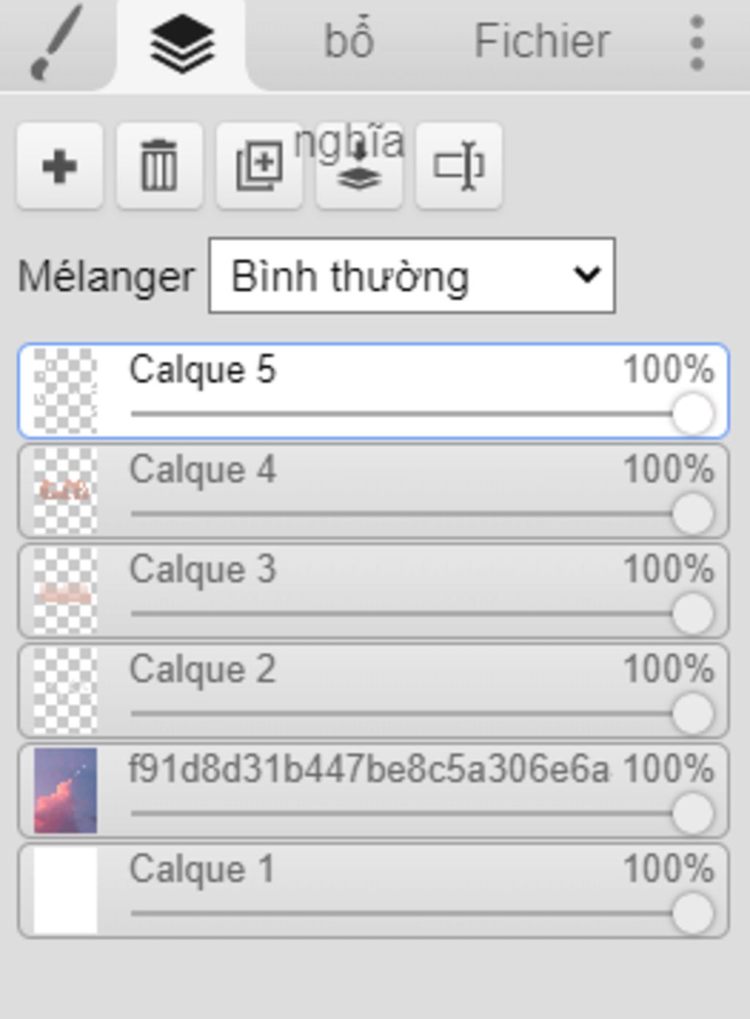Open the three-dot more options menu
This screenshot has width=750, height=1019.
[x=697, y=44]
